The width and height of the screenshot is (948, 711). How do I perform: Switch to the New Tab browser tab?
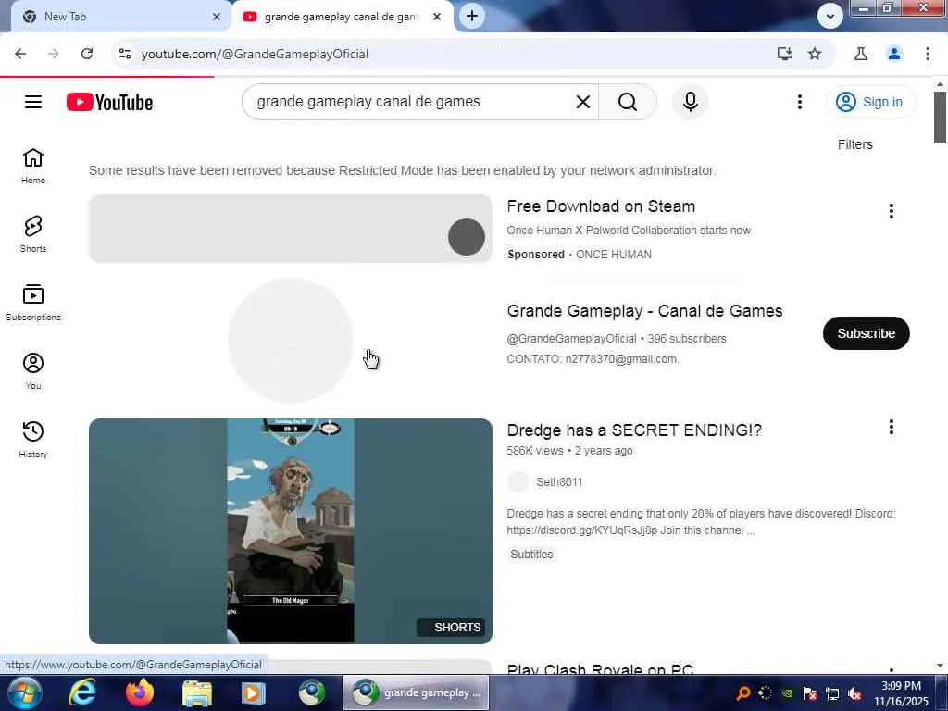[x=115, y=17]
